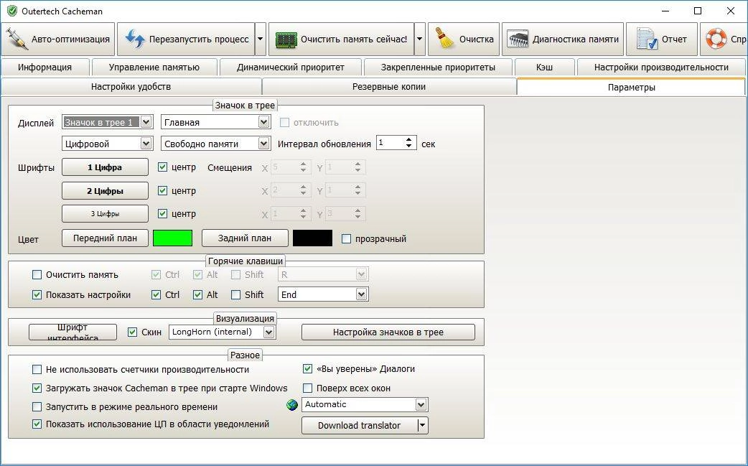The image size is (748, 466).
Task: Toggle Ctrl for Показать настройки hotkey
Action: point(156,294)
